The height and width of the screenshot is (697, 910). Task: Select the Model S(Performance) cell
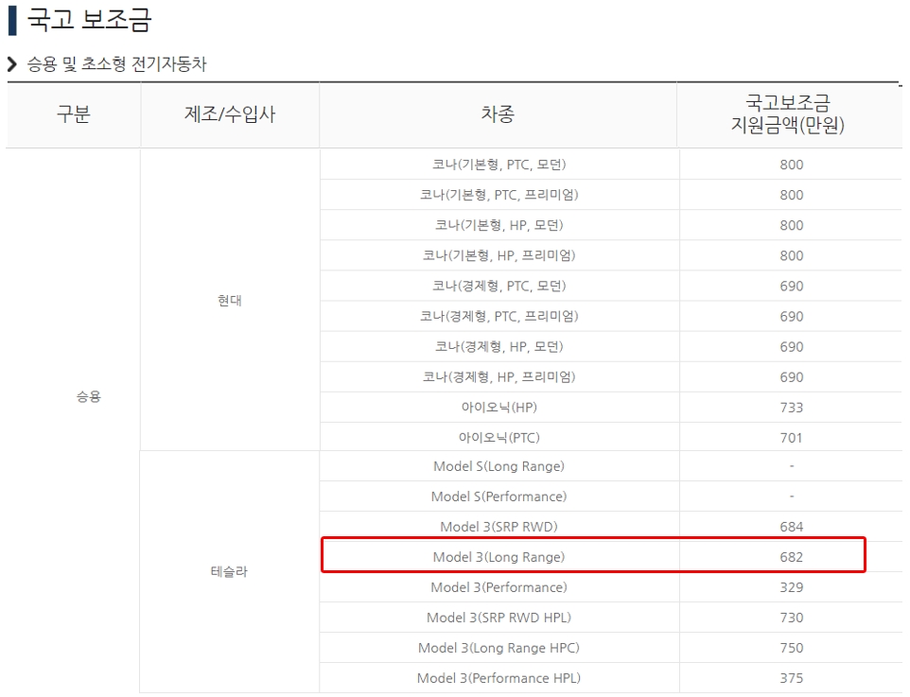499,497
